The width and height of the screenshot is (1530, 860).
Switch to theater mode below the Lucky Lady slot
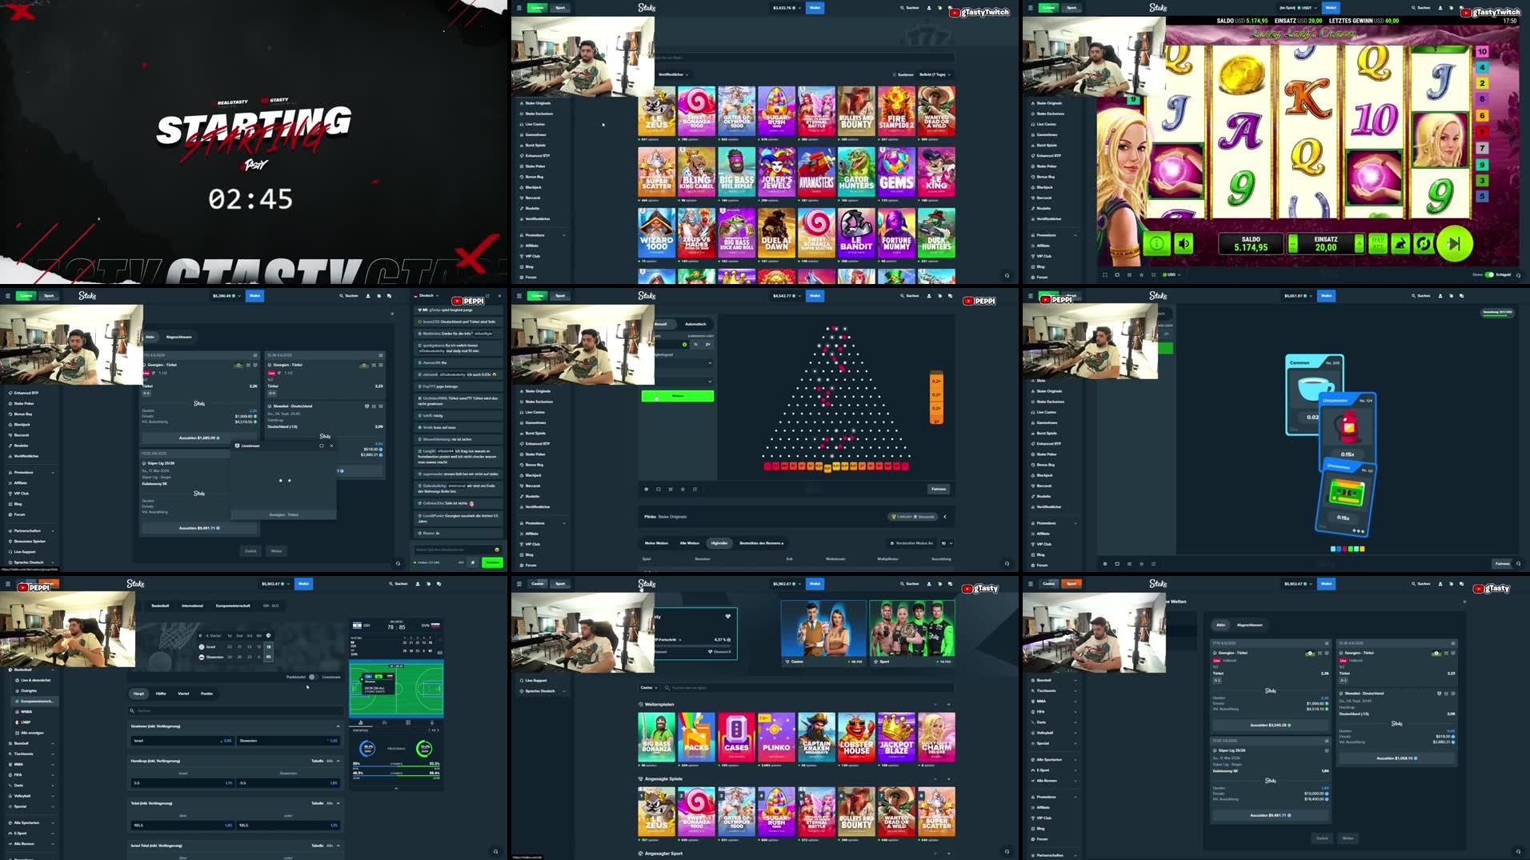pyautogui.click(x=1117, y=274)
